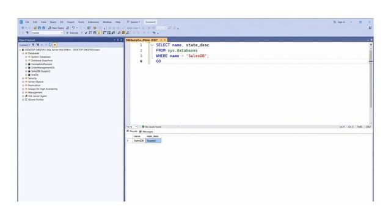This screenshot has width=391, height=220.
Task: Click the database icon next to SalesDB (Suspect)
Action: pos(29,71)
